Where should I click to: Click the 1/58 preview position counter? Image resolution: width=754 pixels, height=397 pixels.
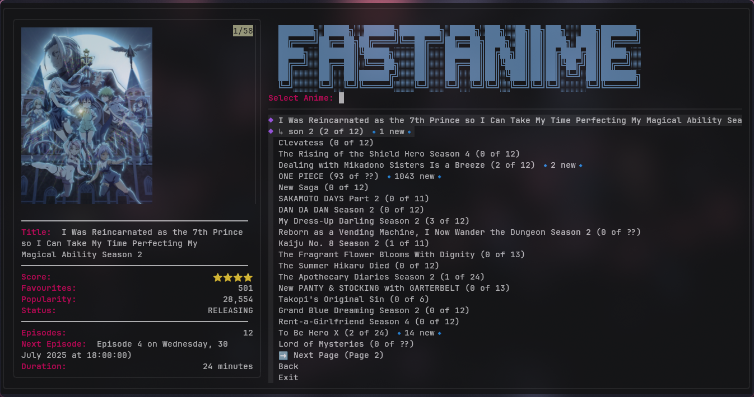click(243, 31)
